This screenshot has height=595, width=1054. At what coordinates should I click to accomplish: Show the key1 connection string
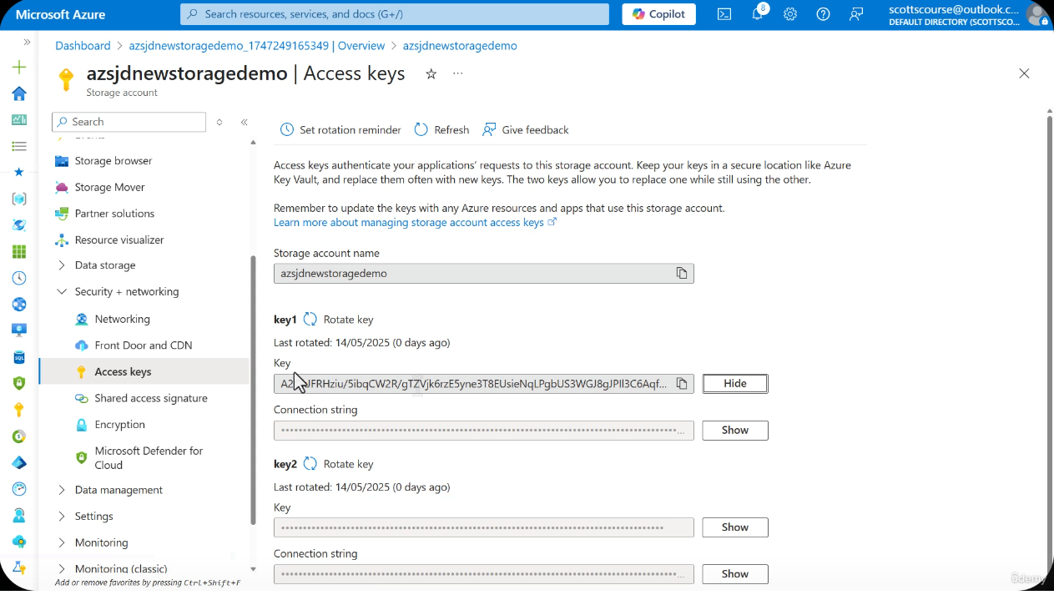pyautogui.click(x=734, y=430)
